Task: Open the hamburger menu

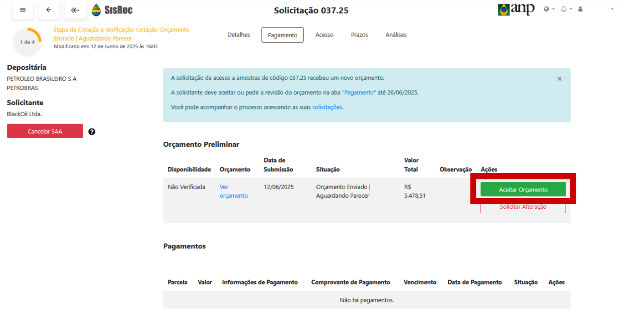Action: [x=23, y=10]
